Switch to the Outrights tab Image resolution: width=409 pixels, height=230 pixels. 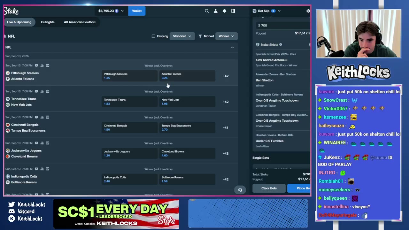[48, 22]
